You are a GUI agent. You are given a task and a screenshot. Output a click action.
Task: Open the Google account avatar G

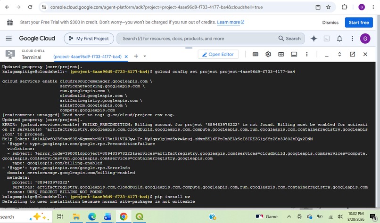pos(365,39)
